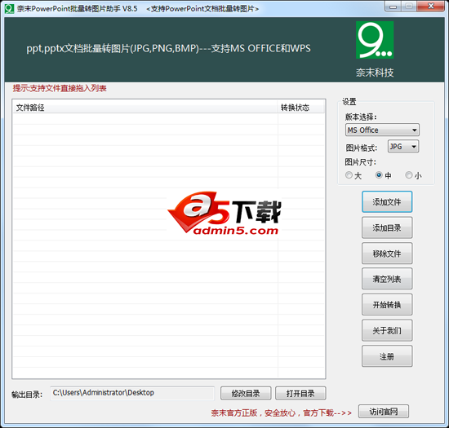
Task: Close the window
Action: click(431, 7)
